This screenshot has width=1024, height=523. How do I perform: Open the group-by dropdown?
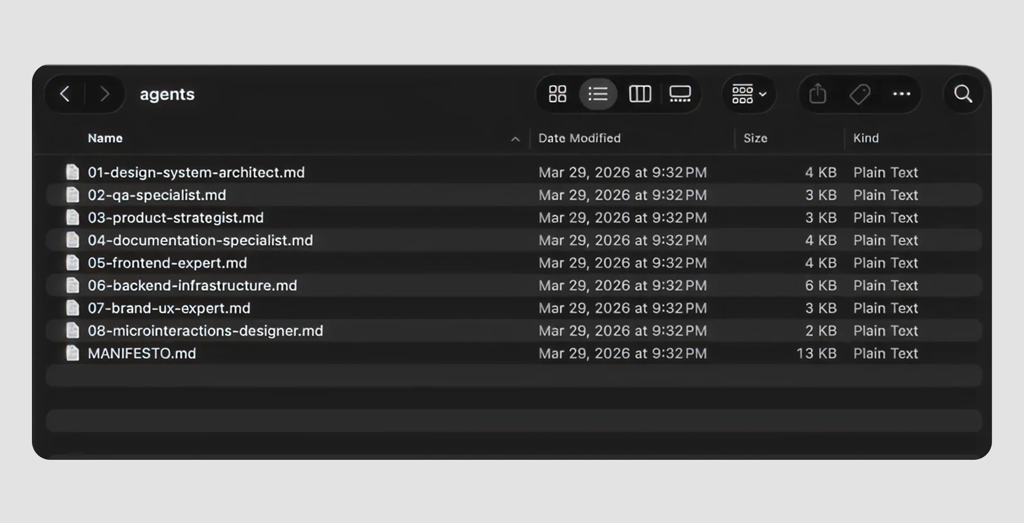[749, 94]
